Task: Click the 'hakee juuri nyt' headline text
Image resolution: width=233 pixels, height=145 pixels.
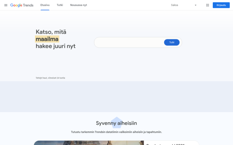Action: point(56,46)
